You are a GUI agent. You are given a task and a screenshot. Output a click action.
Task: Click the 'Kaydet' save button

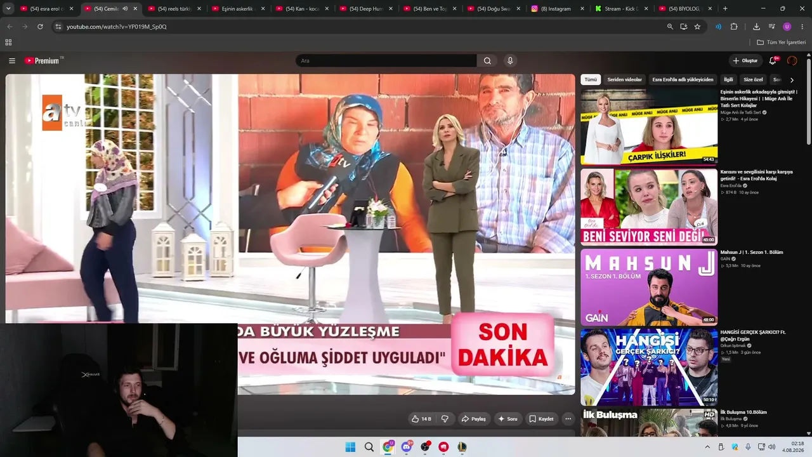[x=542, y=419]
